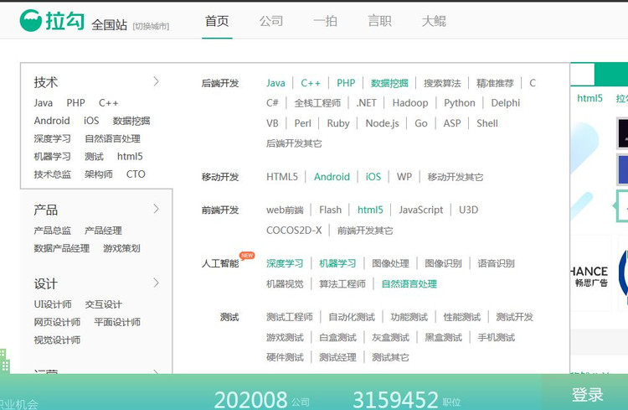
Task: Select Go job link
Action: point(421,123)
